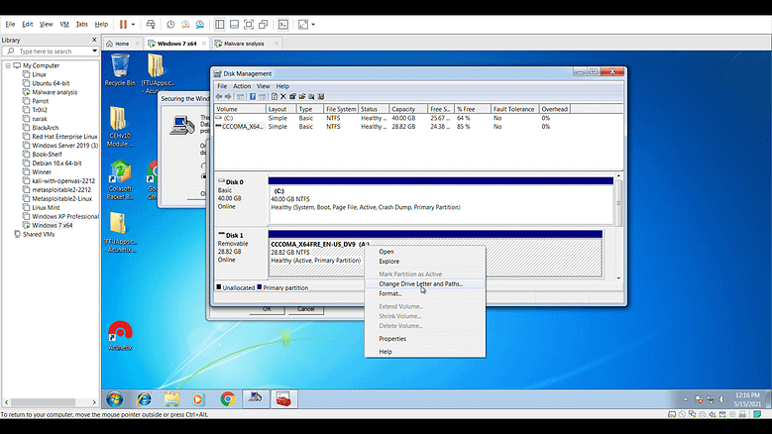The image size is (772, 434).
Task: Open the snapshot manager
Action: pos(200,24)
